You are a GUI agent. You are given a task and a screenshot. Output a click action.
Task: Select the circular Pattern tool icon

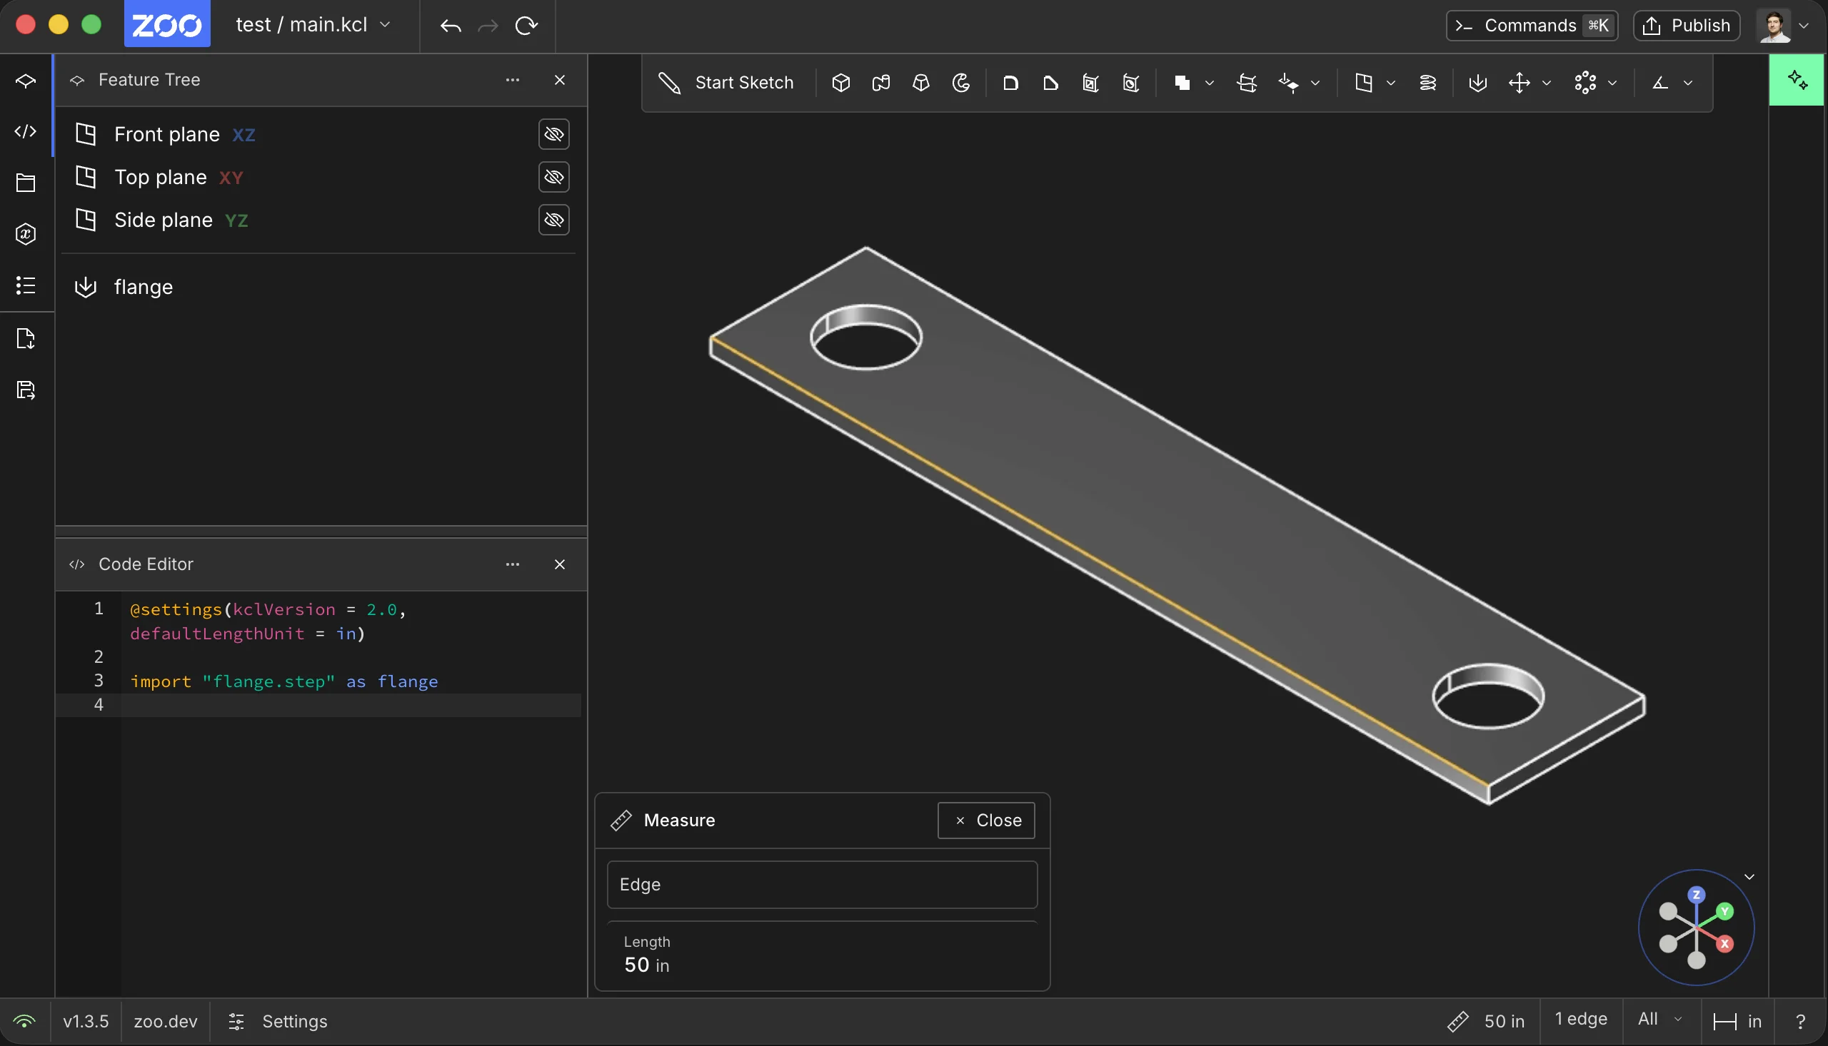pos(1585,83)
